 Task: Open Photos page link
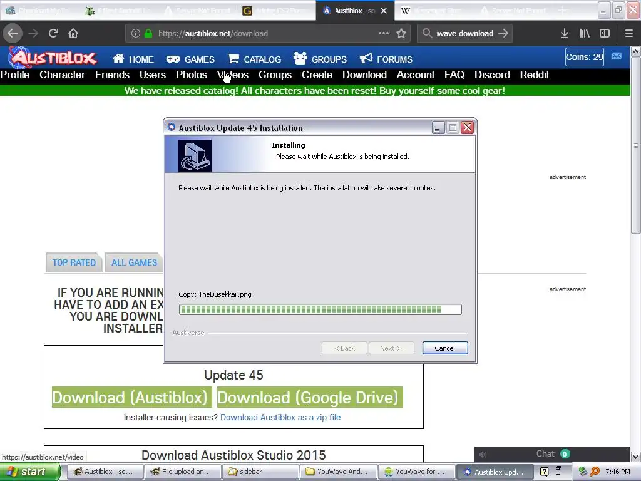(192, 75)
